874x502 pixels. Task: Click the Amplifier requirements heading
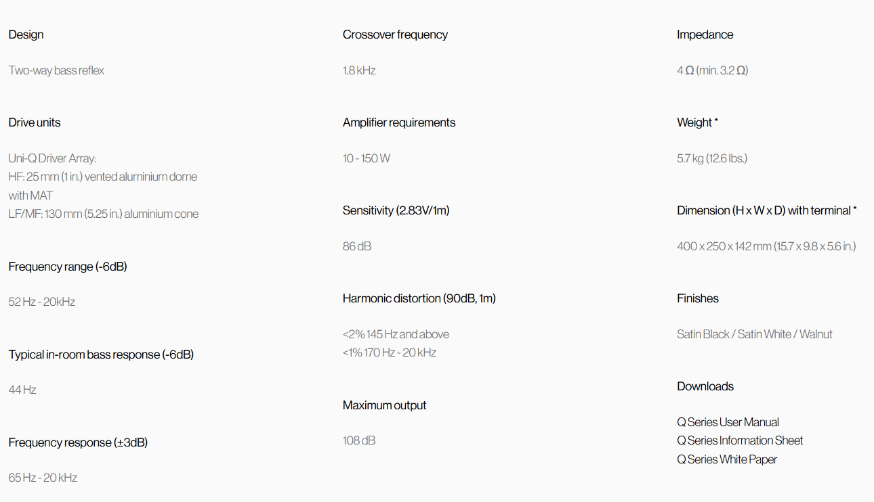pyautogui.click(x=399, y=122)
